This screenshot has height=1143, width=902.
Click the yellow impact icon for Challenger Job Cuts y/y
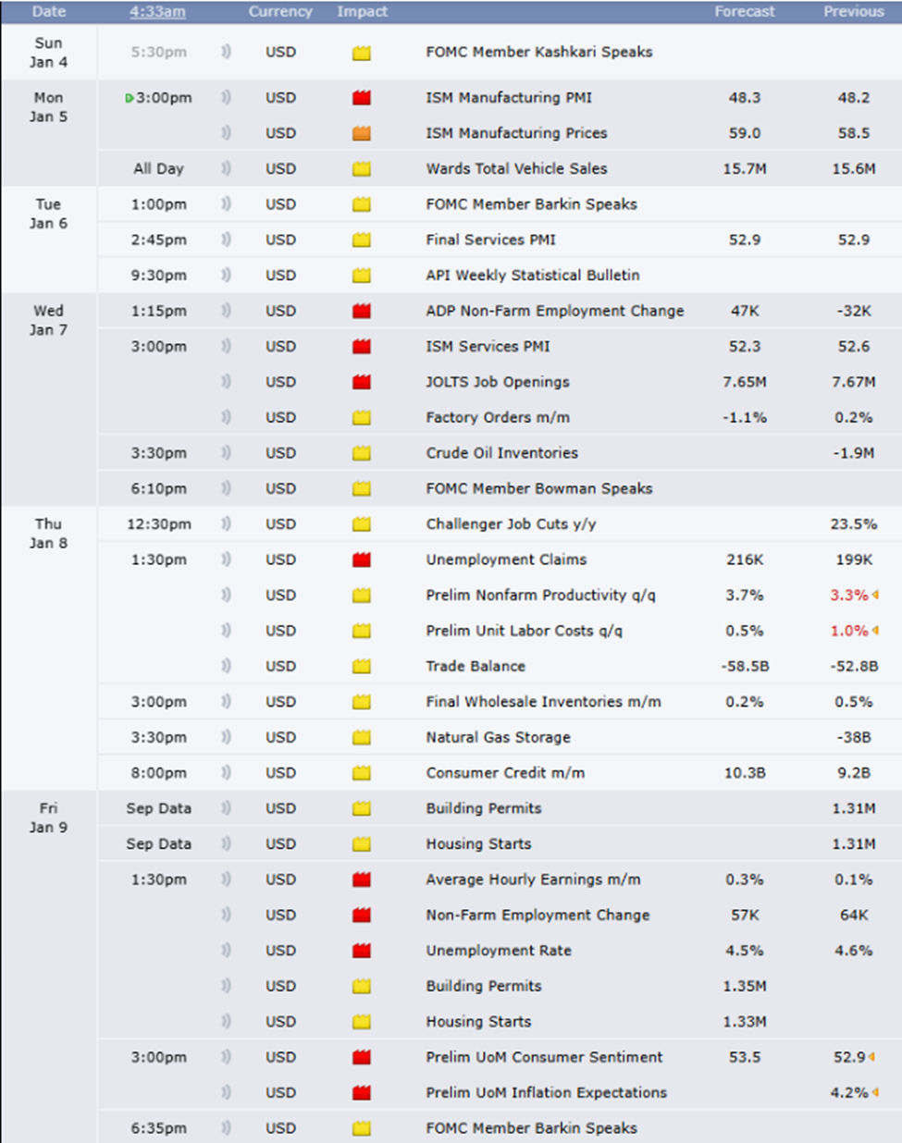click(361, 524)
